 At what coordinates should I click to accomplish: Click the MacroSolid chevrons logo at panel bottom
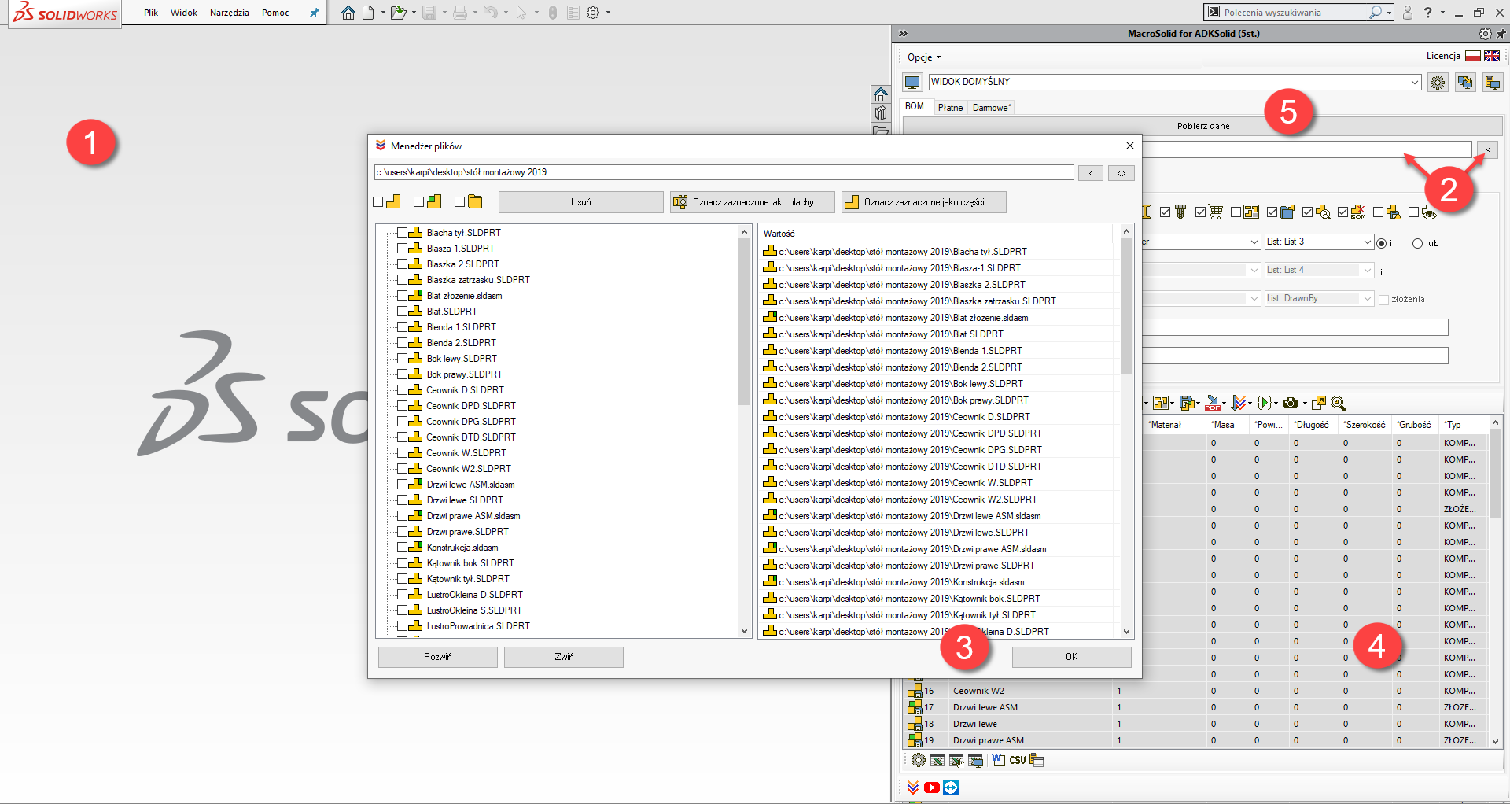point(912,787)
